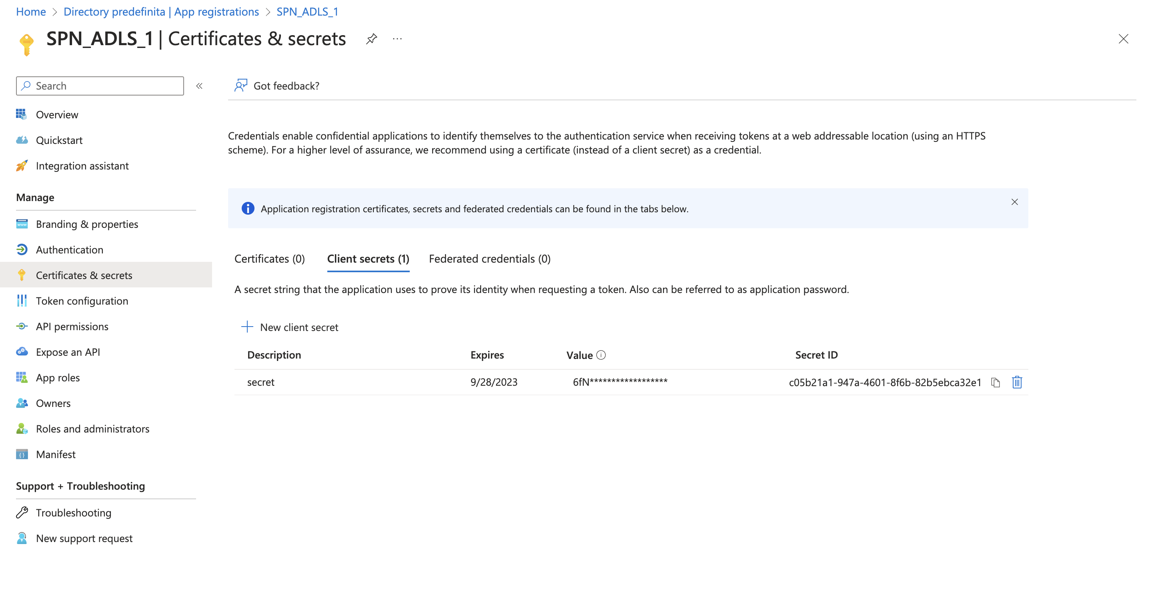Open the Troubleshooting page
This screenshot has width=1152, height=596.
pyautogui.click(x=73, y=512)
